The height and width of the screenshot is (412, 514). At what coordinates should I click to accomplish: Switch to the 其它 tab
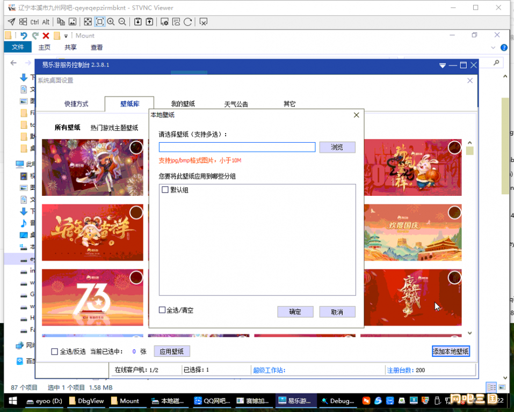click(x=289, y=104)
